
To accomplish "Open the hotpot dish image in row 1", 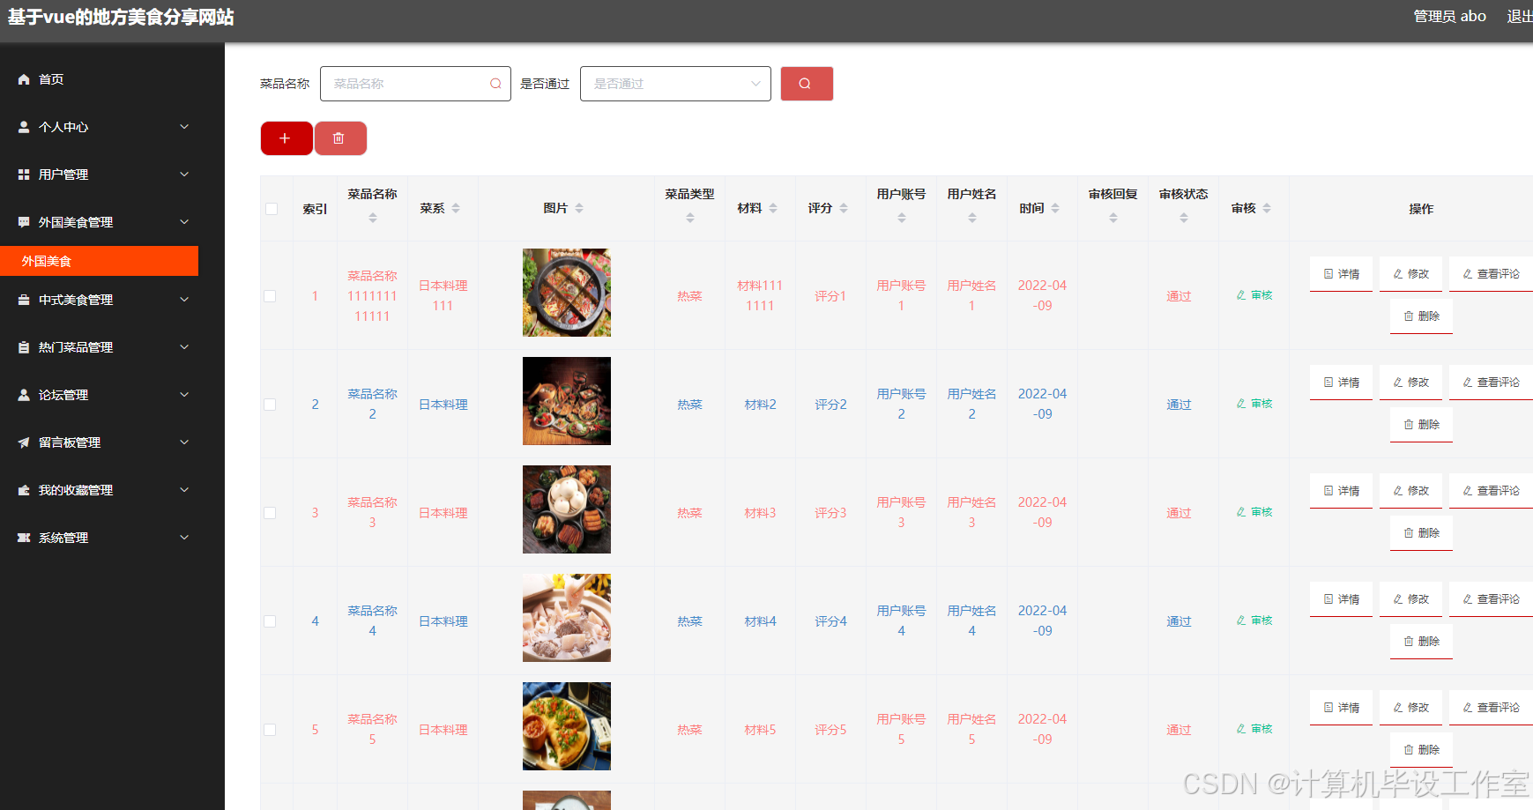I will click(567, 293).
